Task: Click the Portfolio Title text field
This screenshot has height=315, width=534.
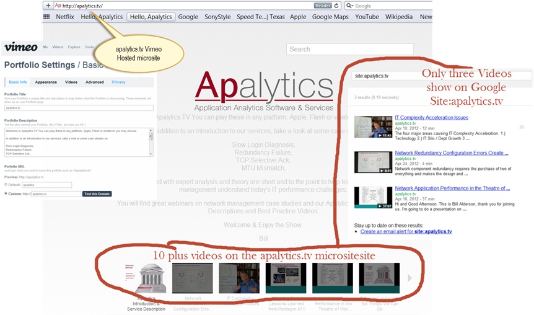Action: tap(78, 107)
